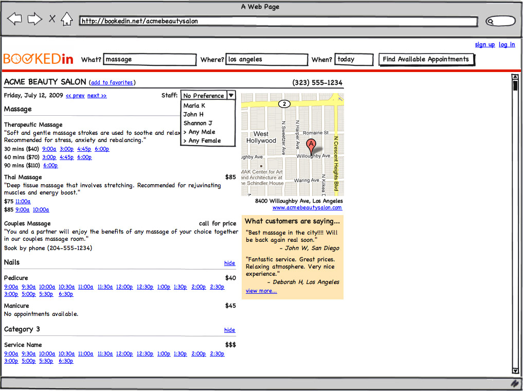Click the ACME BEAUTY SALON title
The image size is (523, 391).
[x=45, y=82]
